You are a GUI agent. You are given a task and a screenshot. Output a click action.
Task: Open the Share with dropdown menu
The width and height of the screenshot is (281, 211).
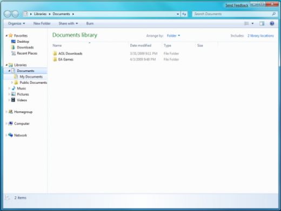pyautogui.click(x=68, y=23)
